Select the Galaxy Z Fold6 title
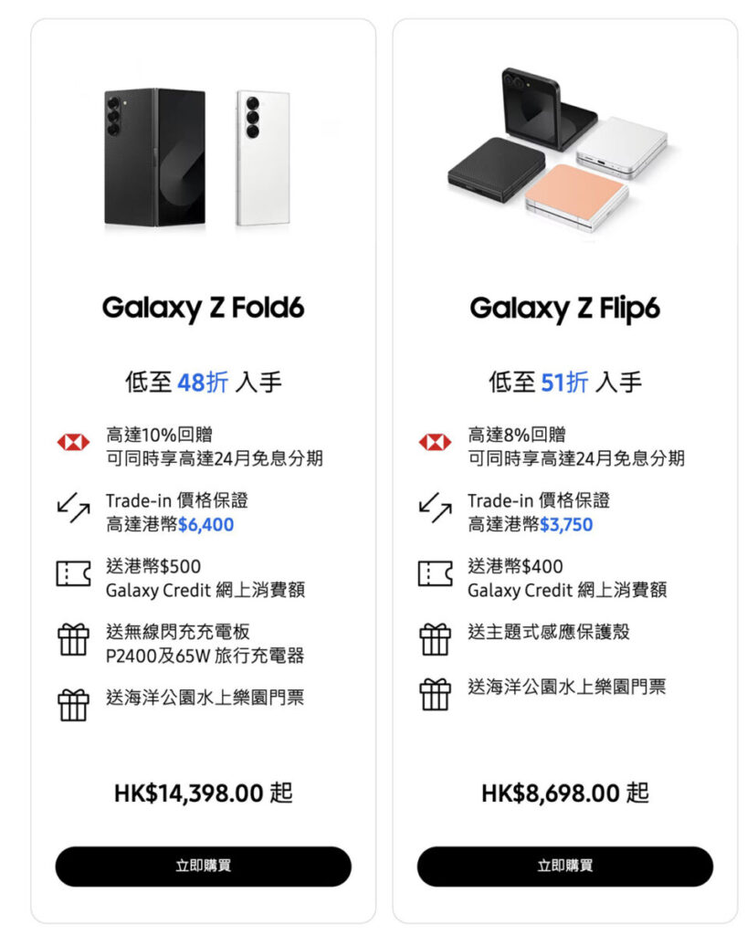The image size is (747, 935). tap(203, 308)
